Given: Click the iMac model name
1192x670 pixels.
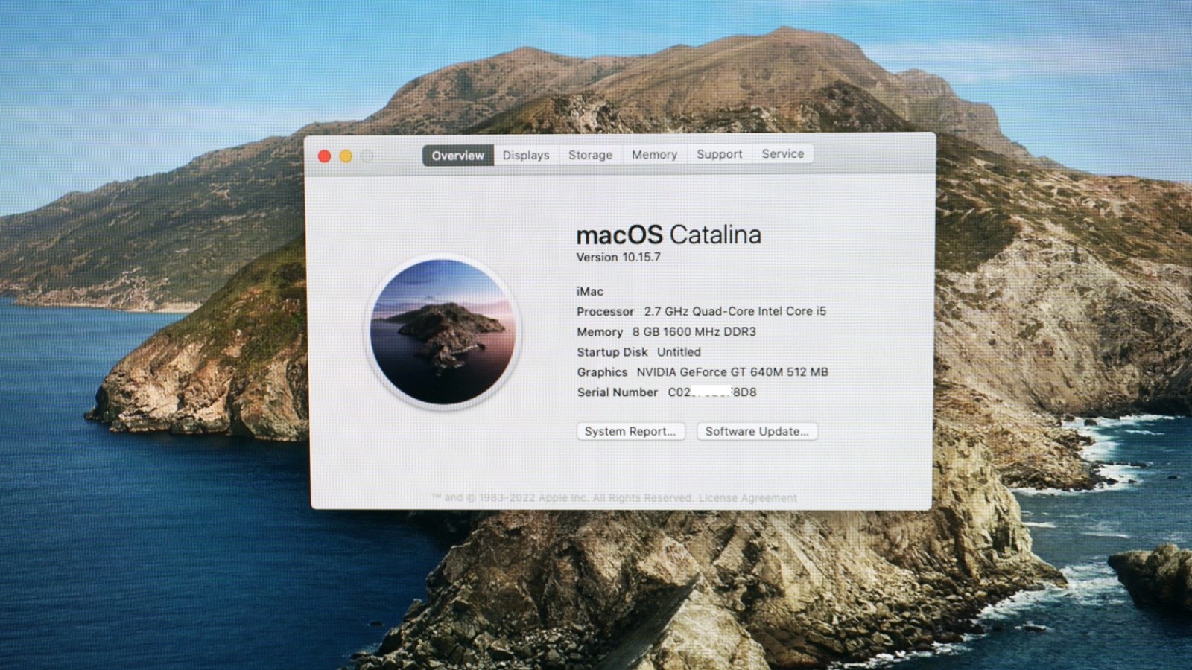Looking at the screenshot, I should click(x=590, y=292).
